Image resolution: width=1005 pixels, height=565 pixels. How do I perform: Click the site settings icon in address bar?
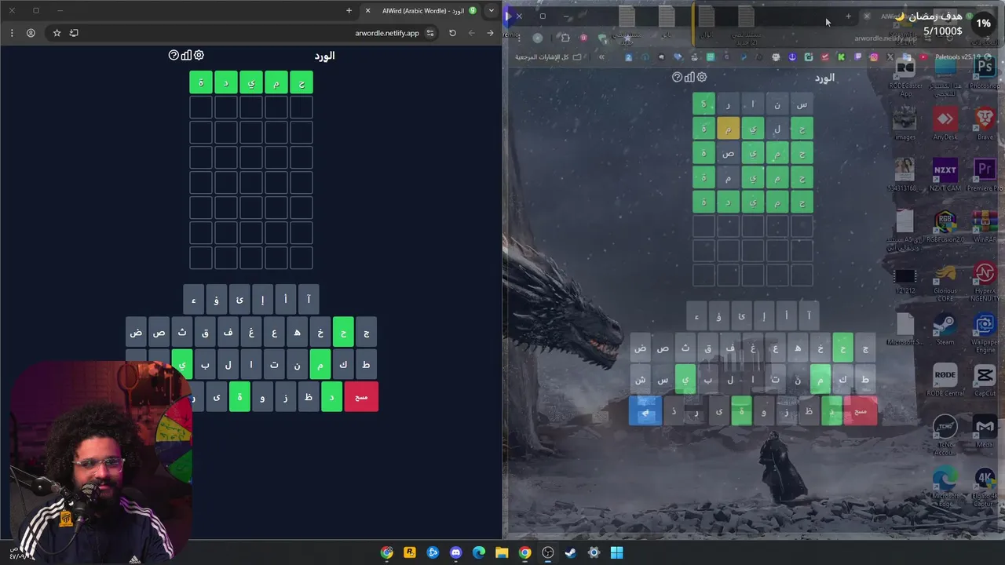[429, 33]
